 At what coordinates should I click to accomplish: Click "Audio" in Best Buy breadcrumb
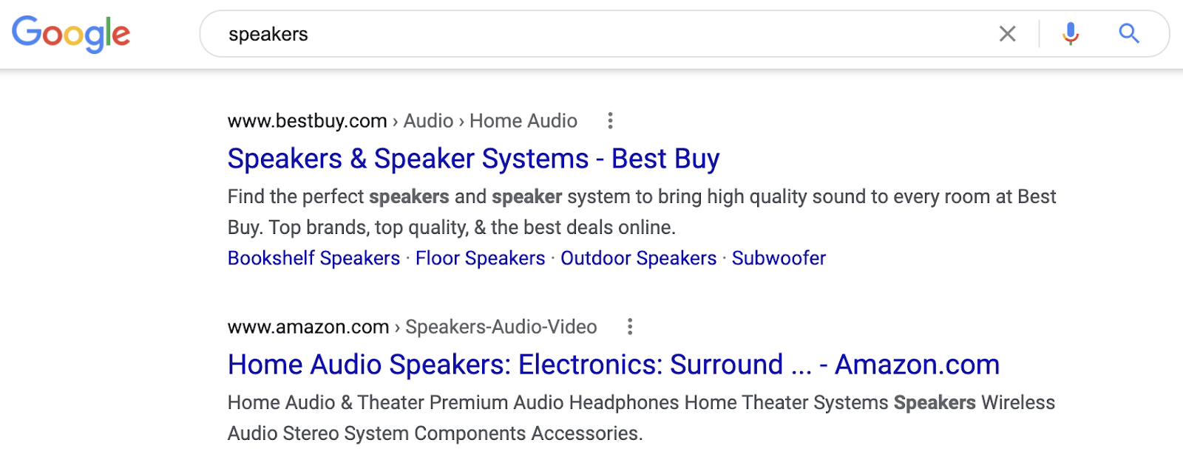(x=428, y=120)
